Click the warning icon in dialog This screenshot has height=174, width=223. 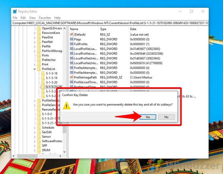tap(66, 105)
